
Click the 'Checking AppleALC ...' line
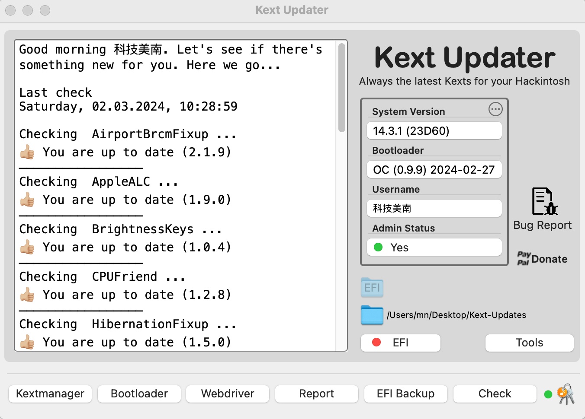coord(99,182)
